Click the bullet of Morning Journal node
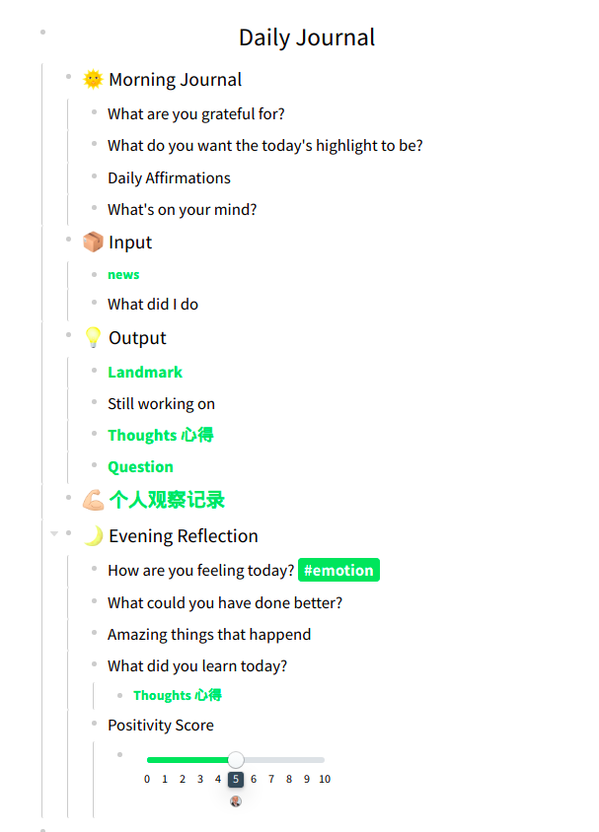Screen dimensions: 599x832 pyautogui.click(x=68, y=76)
